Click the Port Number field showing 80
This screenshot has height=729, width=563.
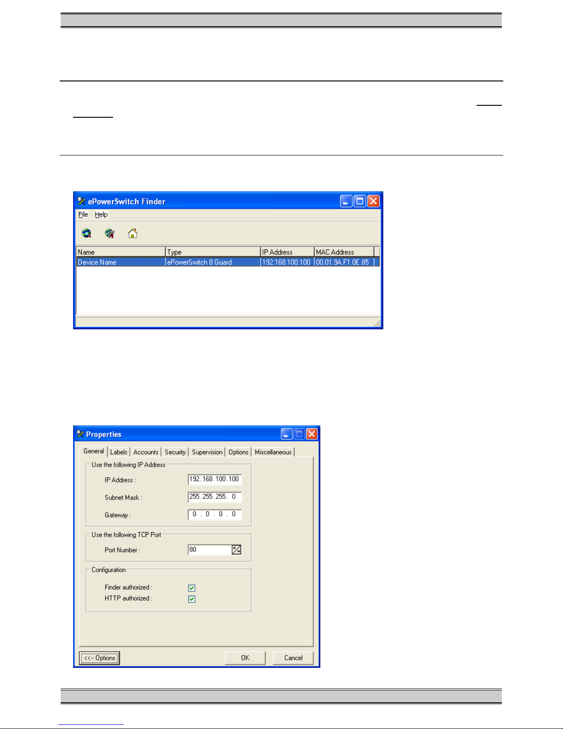pyautogui.click(x=210, y=550)
